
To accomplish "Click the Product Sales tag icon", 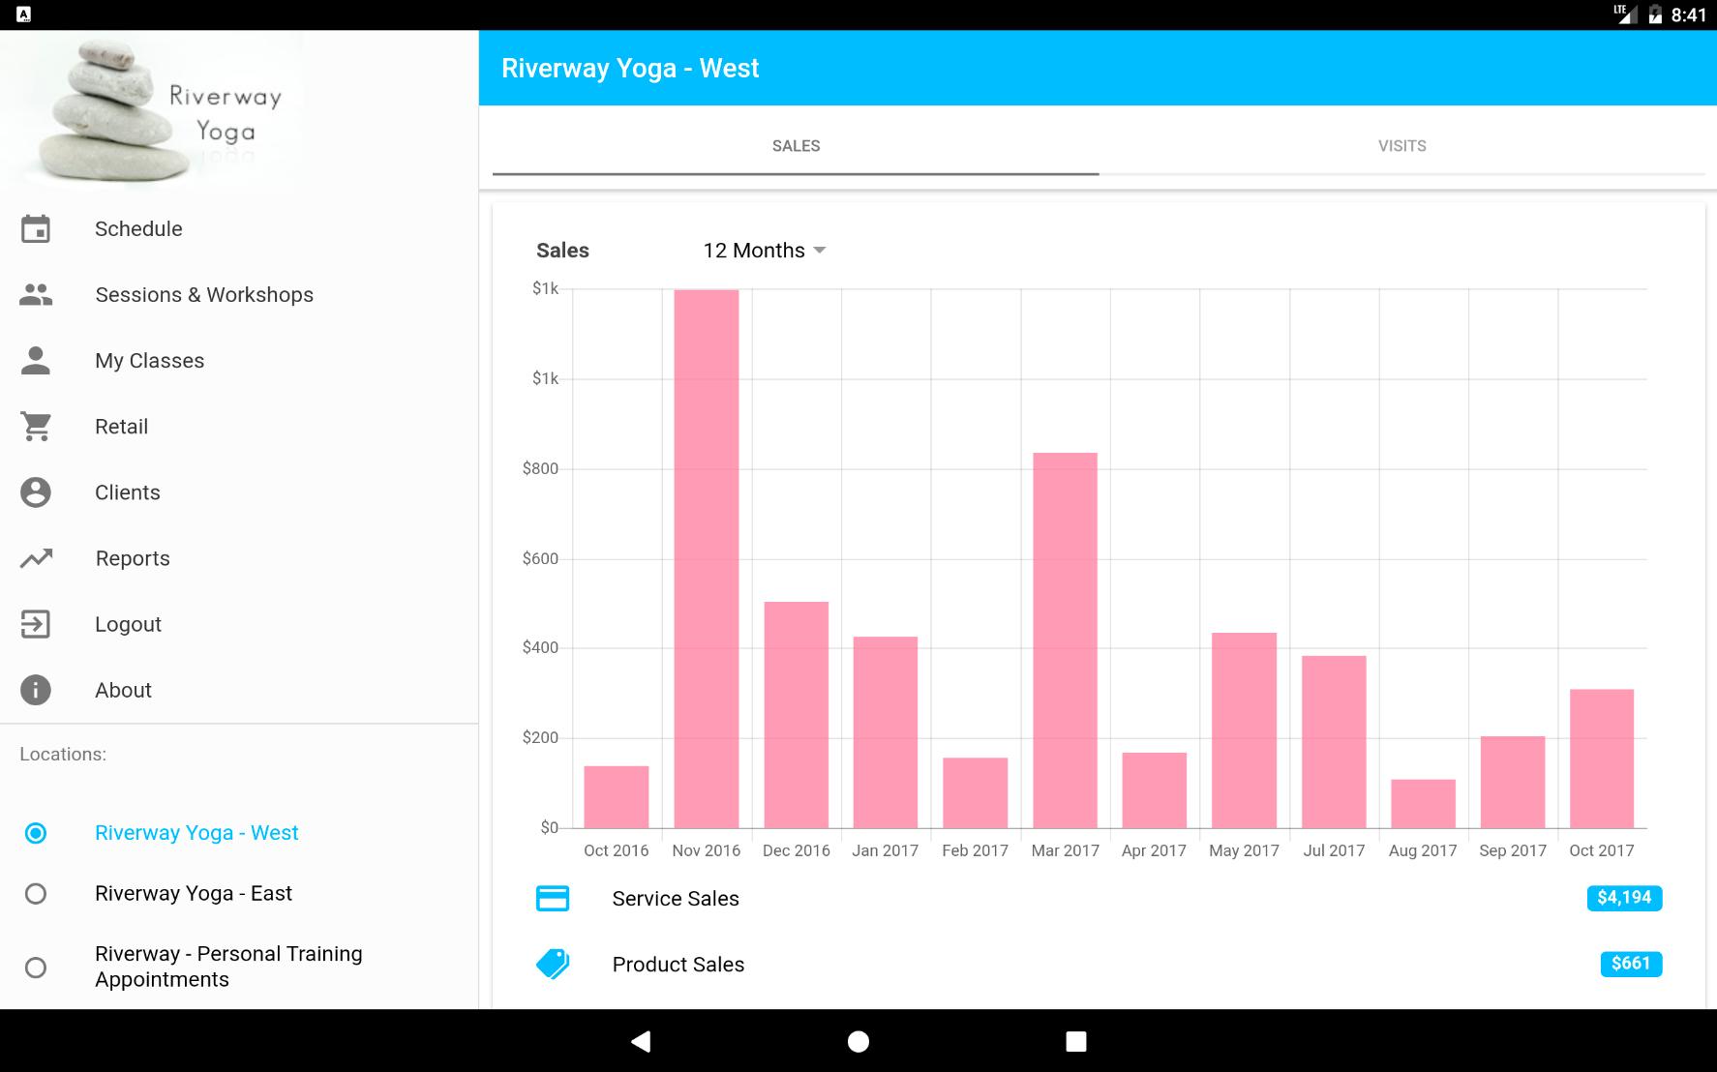I will coord(553,964).
